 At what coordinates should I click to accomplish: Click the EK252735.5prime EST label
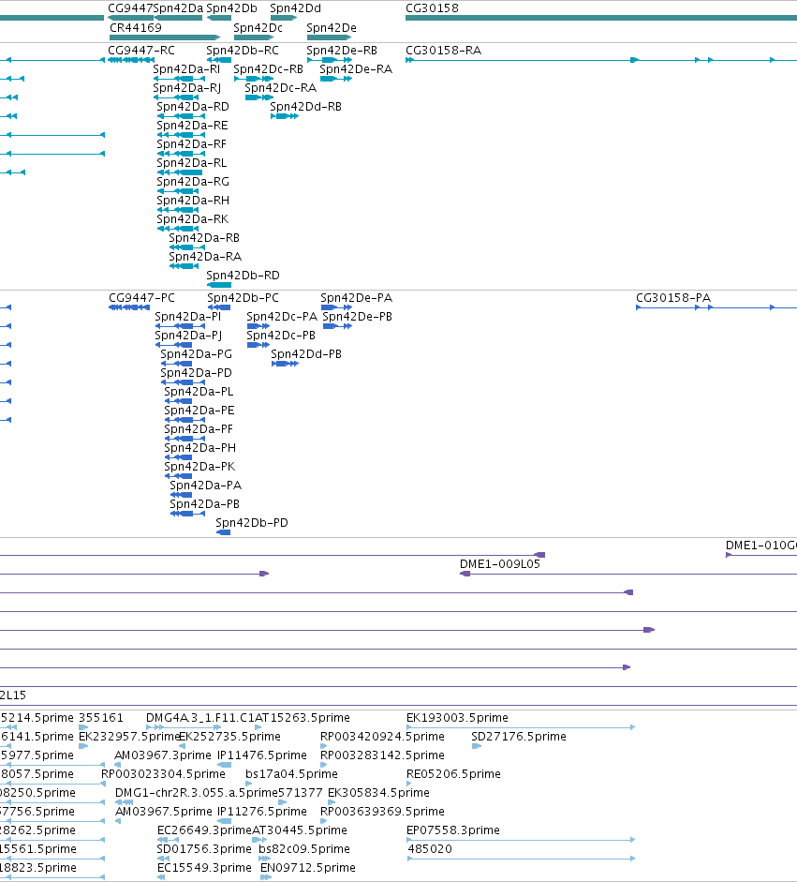(x=229, y=737)
